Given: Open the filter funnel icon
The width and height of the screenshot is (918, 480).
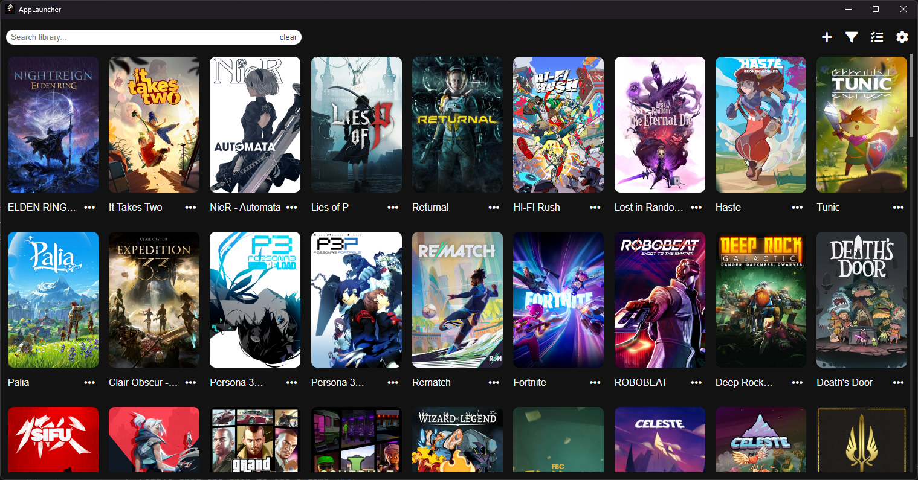Looking at the screenshot, I should click(x=852, y=37).
